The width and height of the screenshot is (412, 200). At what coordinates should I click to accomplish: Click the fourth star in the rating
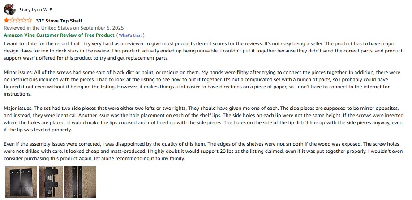click(24, 21)
